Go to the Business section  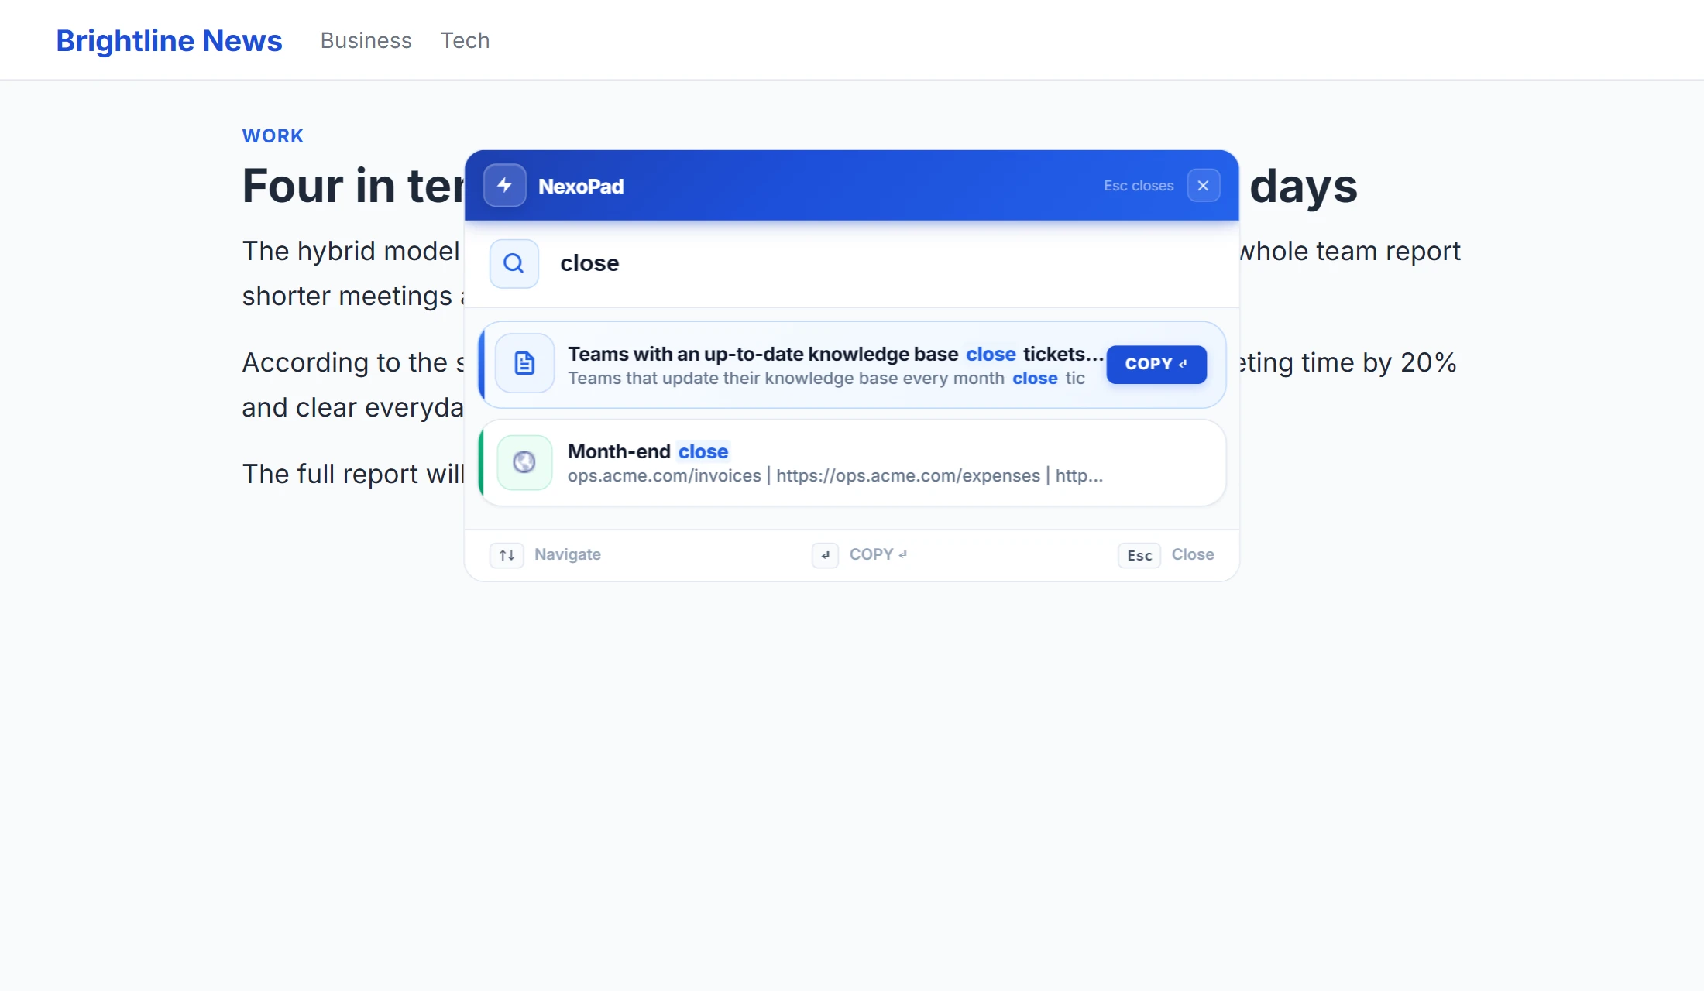pos(366,40)
